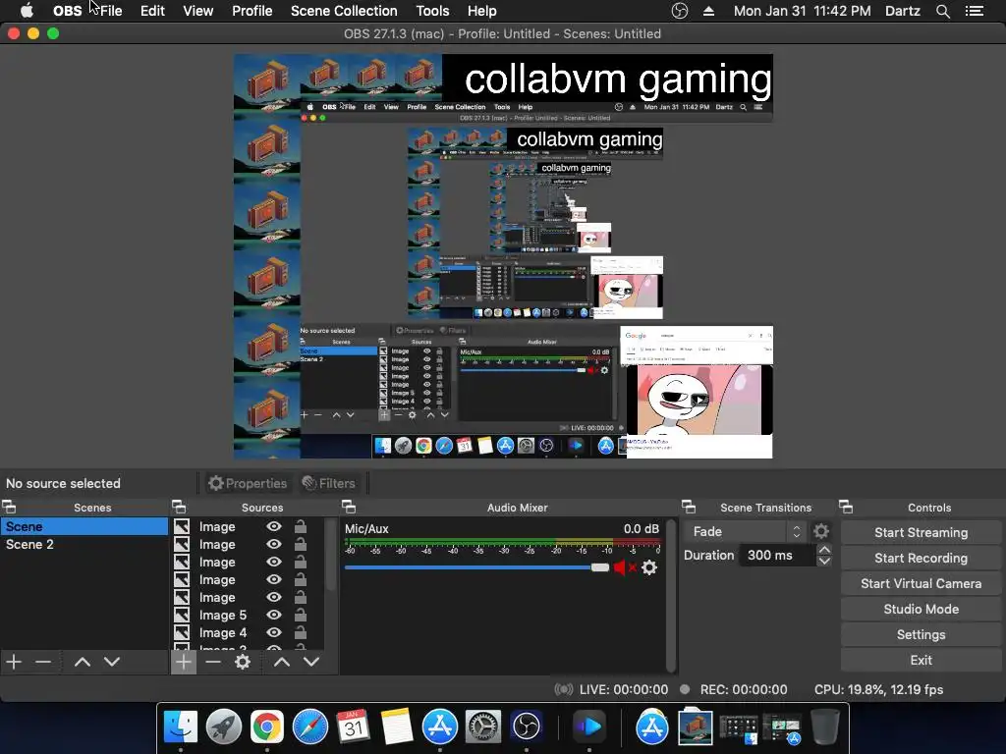Move scene up in the Scenes panel
Image resolution: width=1006 pixels, height=754 pixels.
click(x=83, y=662)
